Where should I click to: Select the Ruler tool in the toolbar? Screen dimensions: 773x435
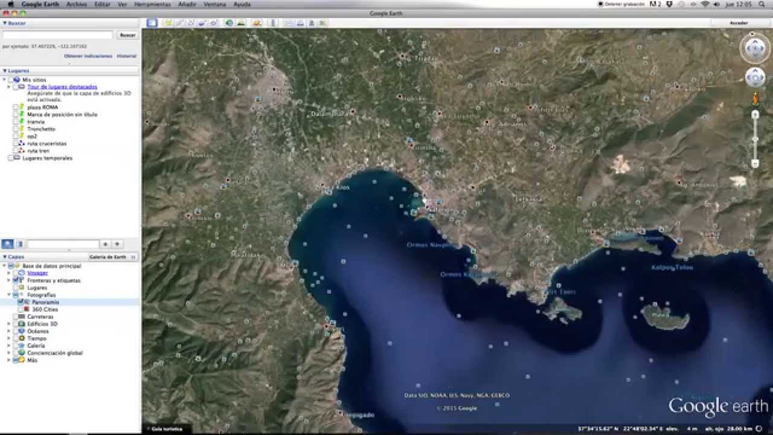(272, 23)
